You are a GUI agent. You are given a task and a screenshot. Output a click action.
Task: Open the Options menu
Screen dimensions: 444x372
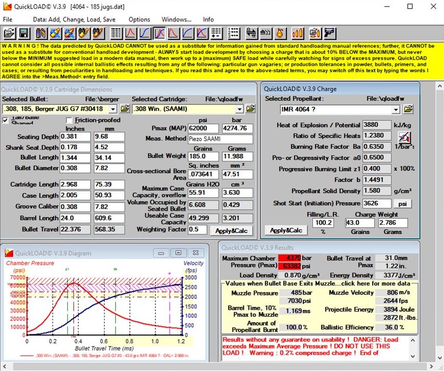[139, 19]
